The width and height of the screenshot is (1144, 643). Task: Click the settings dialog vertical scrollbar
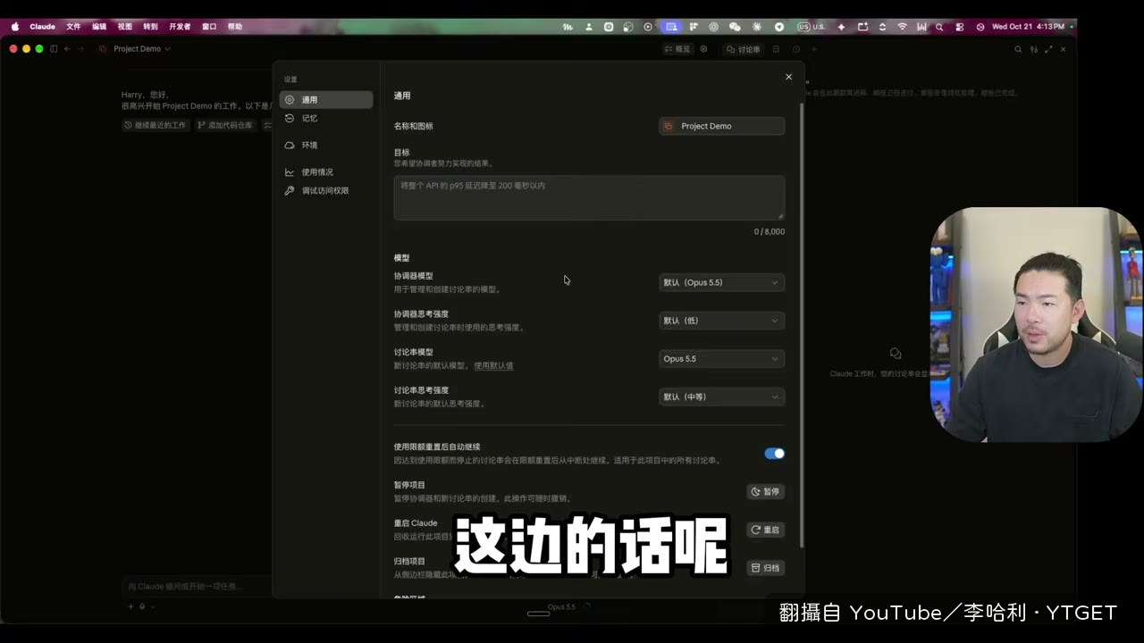(802, 326)
